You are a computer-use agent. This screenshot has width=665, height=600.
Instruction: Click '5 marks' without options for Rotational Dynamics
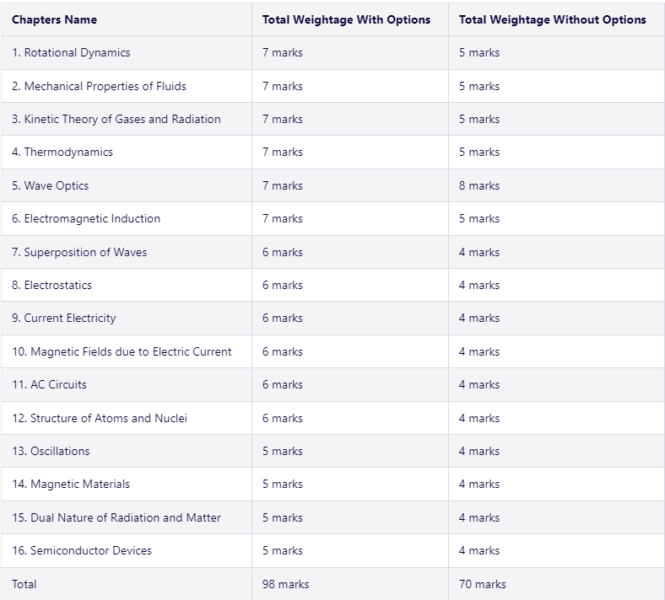[479, 52]
